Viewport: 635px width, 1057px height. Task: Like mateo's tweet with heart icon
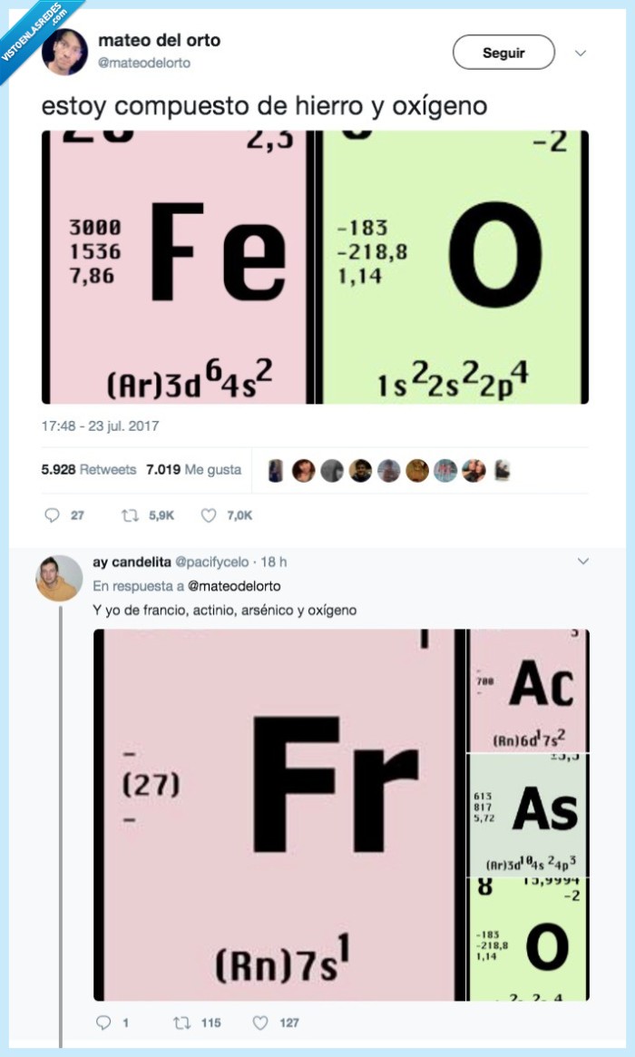[208, 515]
